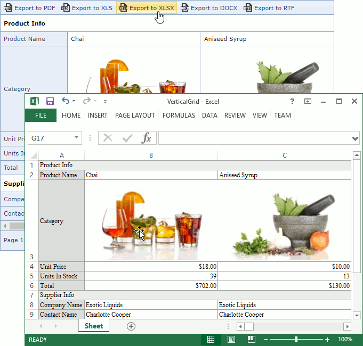Click horizontal scrollbar left arrow in Excel
This screenshot has width=363, height=346.
click(240, 327)
